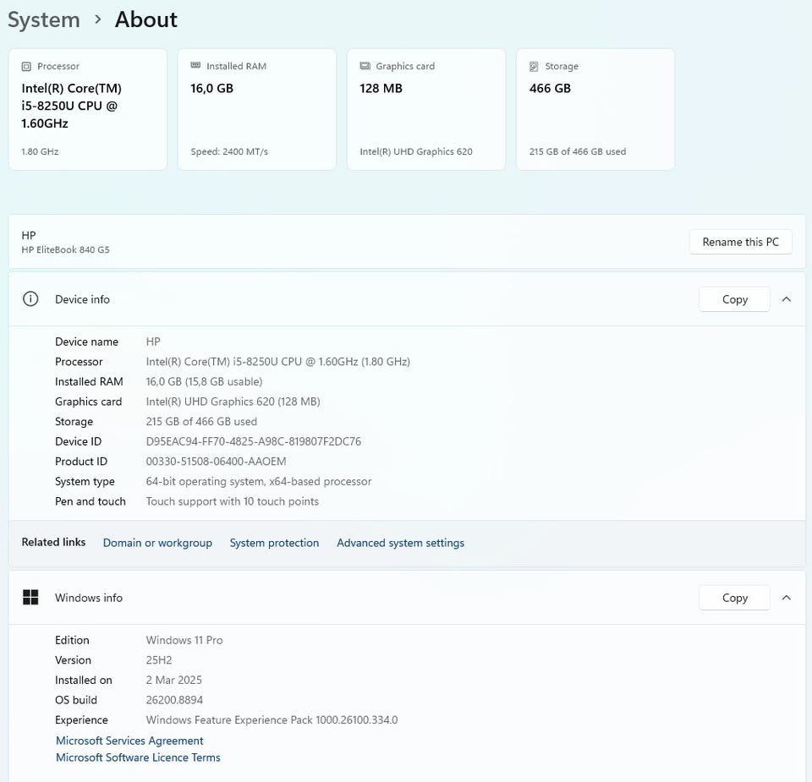Open Domain or workgroup link

click(157, 543)
